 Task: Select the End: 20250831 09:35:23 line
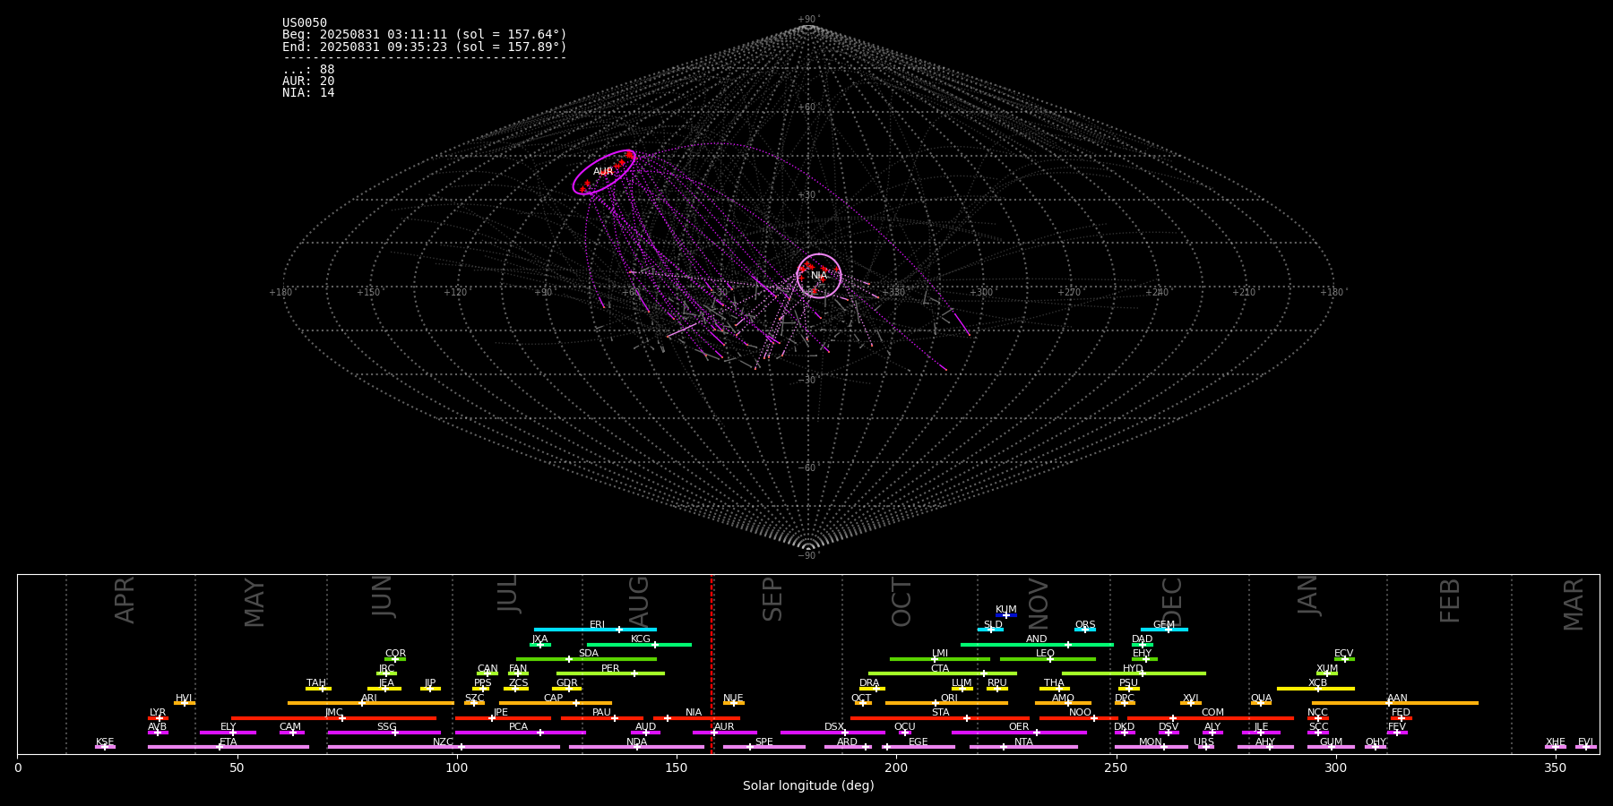point(425,47)
